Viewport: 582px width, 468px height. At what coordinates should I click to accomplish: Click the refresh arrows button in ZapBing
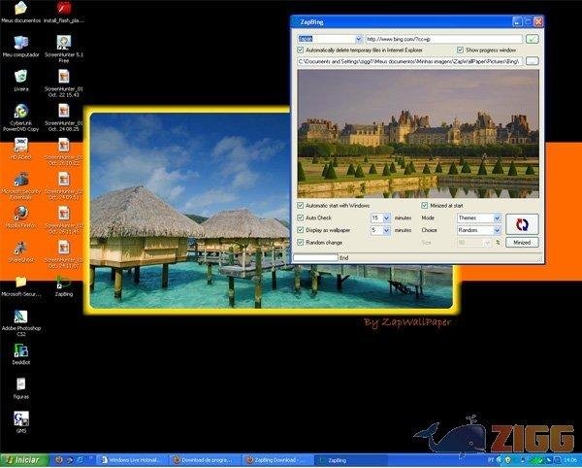tap(521, 222)
